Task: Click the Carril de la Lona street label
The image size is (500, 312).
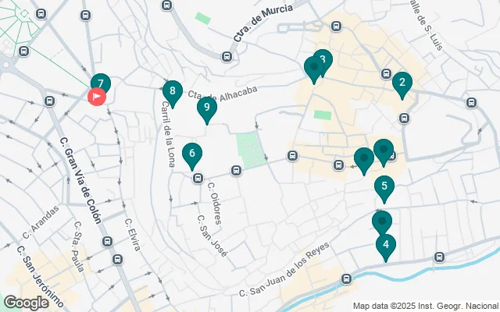Action: point(168,134)
